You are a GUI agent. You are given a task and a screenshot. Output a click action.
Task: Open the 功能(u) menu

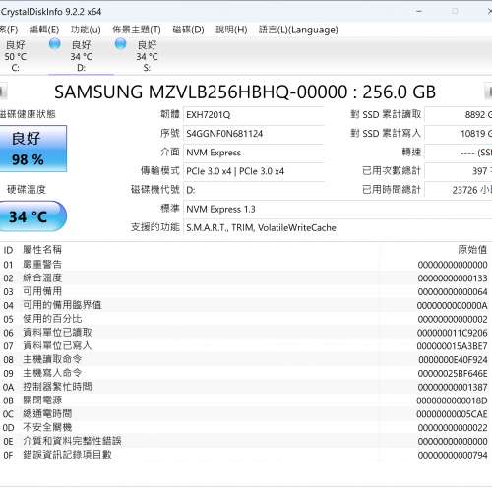point(86,30)
